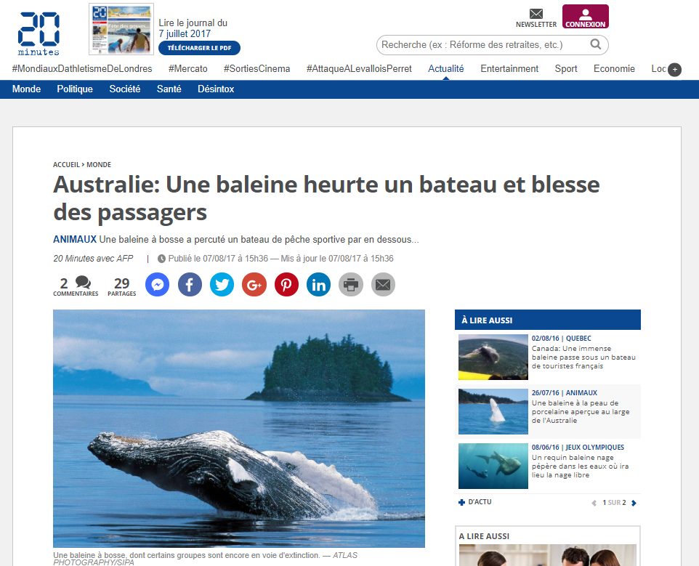Open the Quebec whale article thumbnail
This screenshot has width=699, height=566.
click(x=493, y=357)
